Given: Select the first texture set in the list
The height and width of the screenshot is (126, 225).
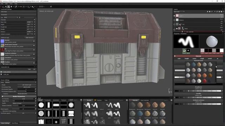Looking at the screenshot, I should click(18, 72).
